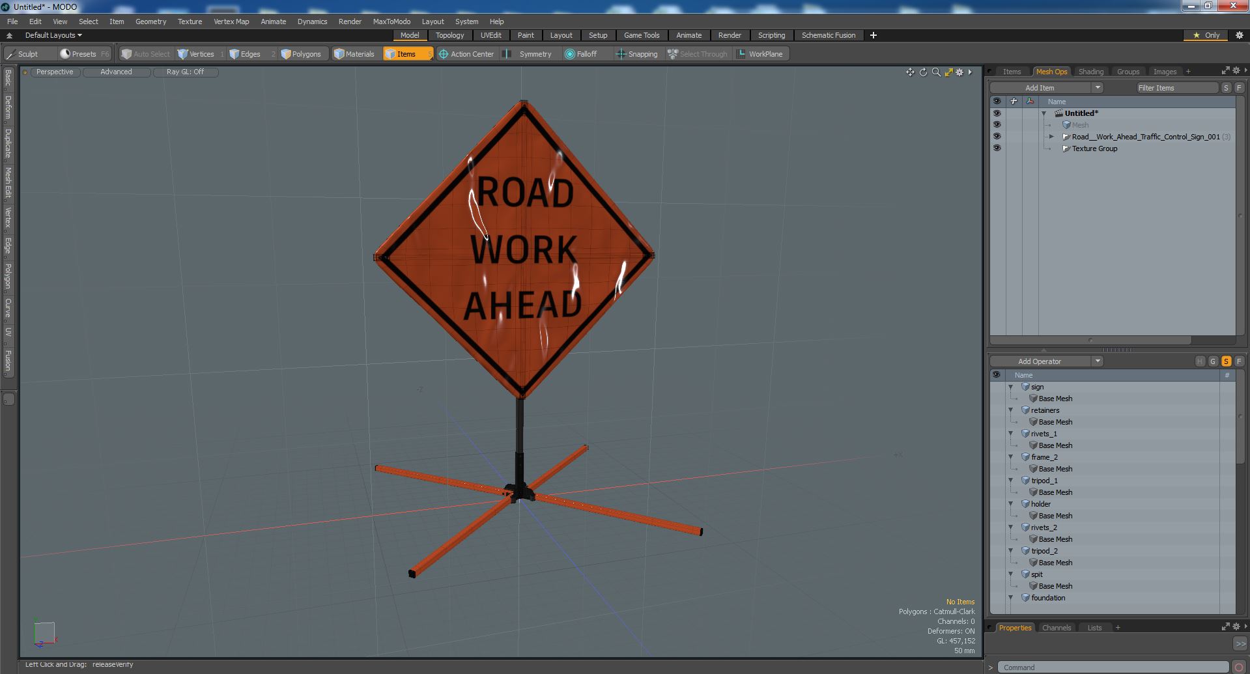
Task: Switch to the UVEdit layout tab
Action: tap(490, 35)
